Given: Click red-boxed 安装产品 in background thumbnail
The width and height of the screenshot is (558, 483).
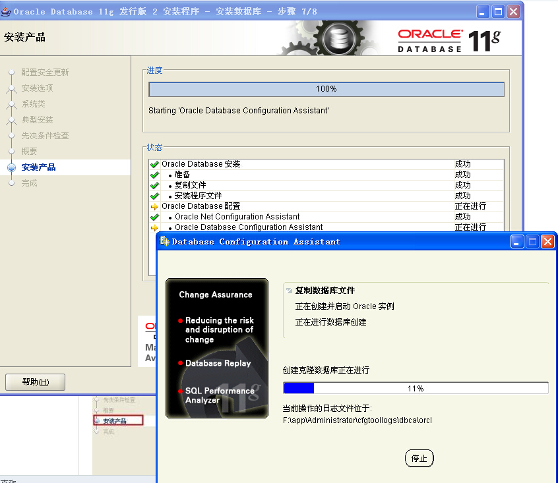Looking at the screenshot, I should pyautogui.click(x=118, y=420).
